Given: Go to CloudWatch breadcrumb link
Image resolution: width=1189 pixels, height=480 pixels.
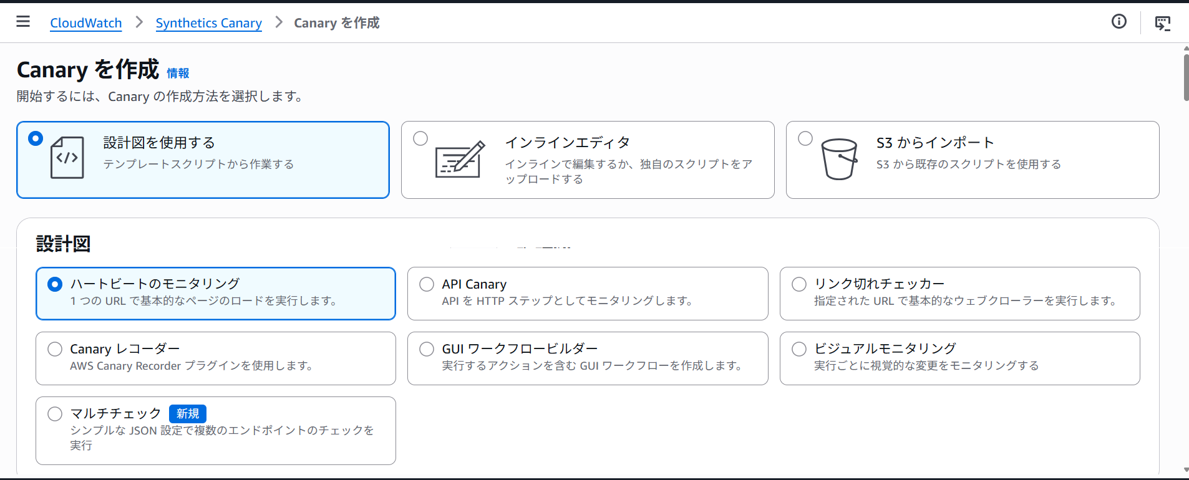Looking at the screenshot, I should pyautogui.click(x=86, y=23).
